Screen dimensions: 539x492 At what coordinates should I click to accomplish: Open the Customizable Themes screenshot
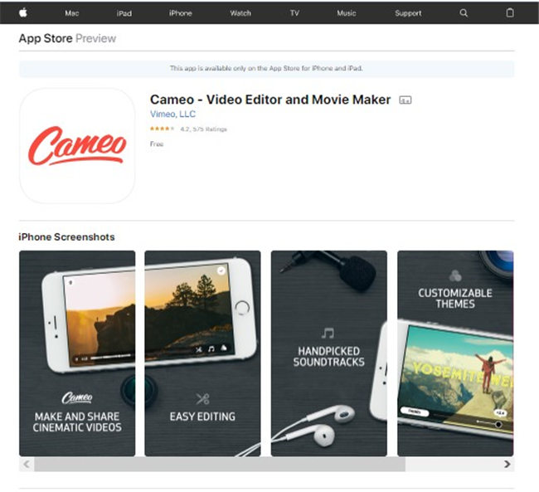click(455, 353)
